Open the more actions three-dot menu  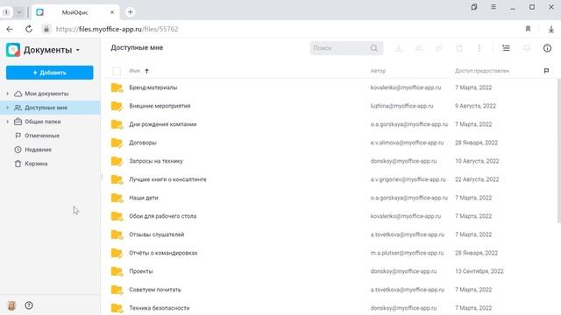coord(479,48)
